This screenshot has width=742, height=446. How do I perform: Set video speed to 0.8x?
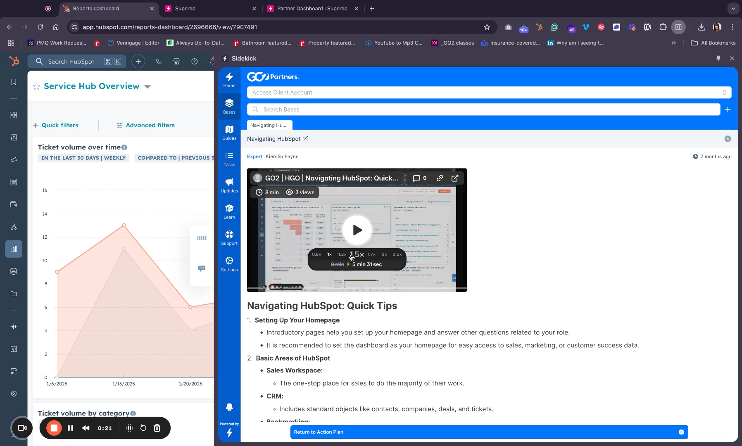click(316, 254)
